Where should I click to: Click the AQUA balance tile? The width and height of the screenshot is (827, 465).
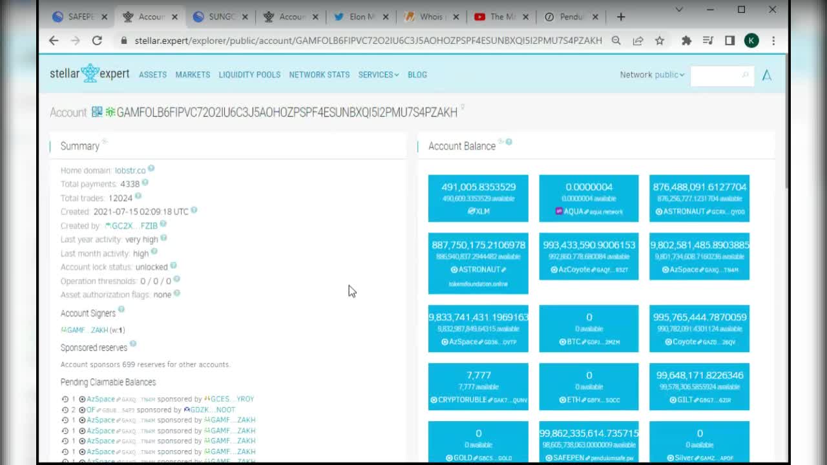click(589, 198)
